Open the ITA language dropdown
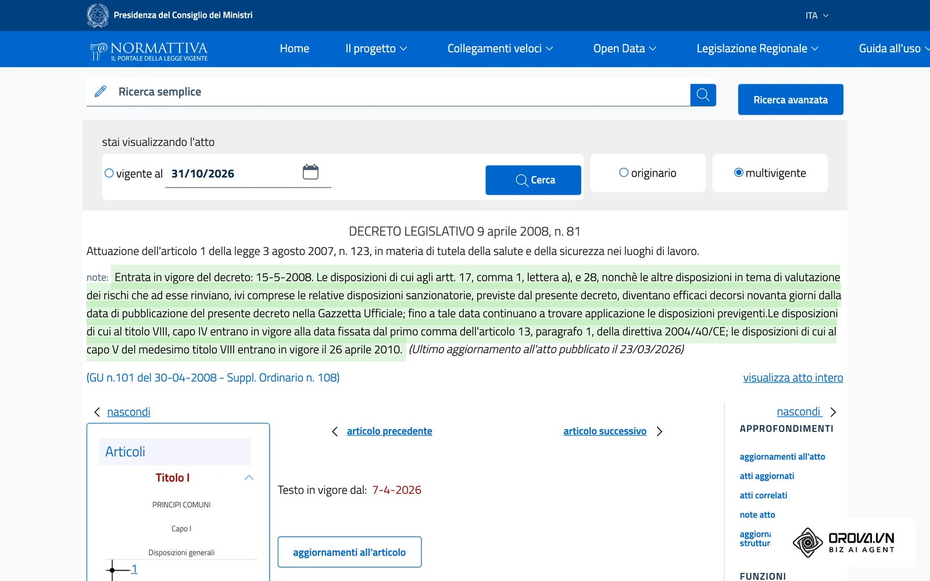 tap(817, 16)
